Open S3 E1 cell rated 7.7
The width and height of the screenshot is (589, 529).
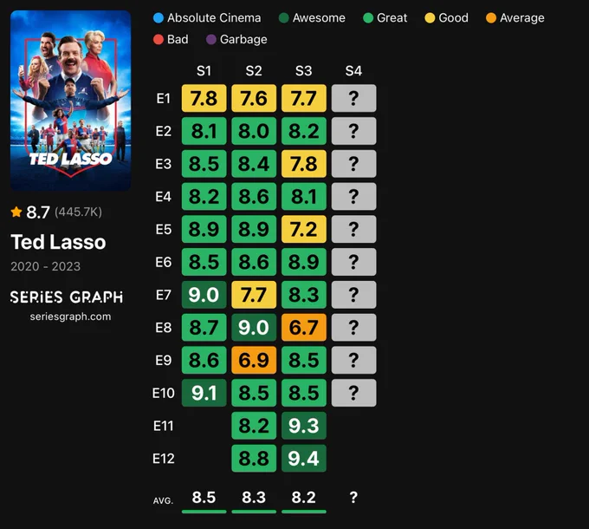point(304,98)
